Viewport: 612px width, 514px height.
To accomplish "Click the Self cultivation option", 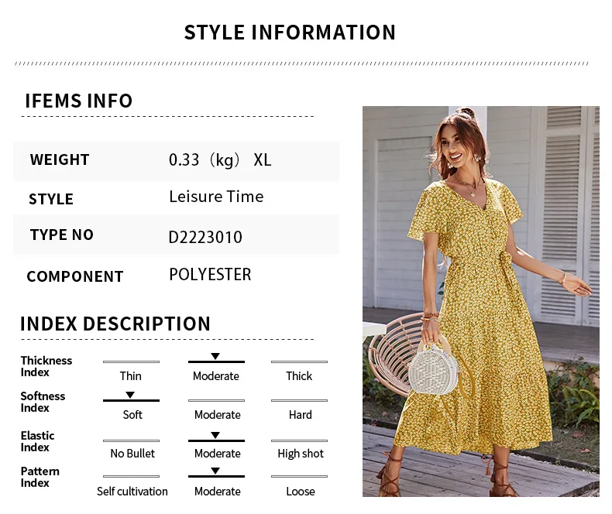I will (x=132, y=492).
